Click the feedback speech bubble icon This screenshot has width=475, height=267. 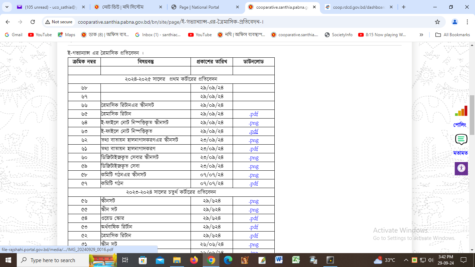(461, 139)
